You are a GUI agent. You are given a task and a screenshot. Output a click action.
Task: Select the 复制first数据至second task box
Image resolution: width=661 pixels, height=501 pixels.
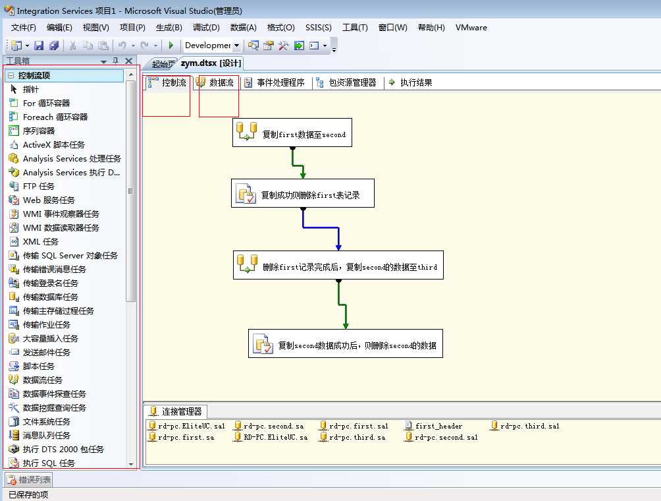pyautogui.click(x=292, y=132)
